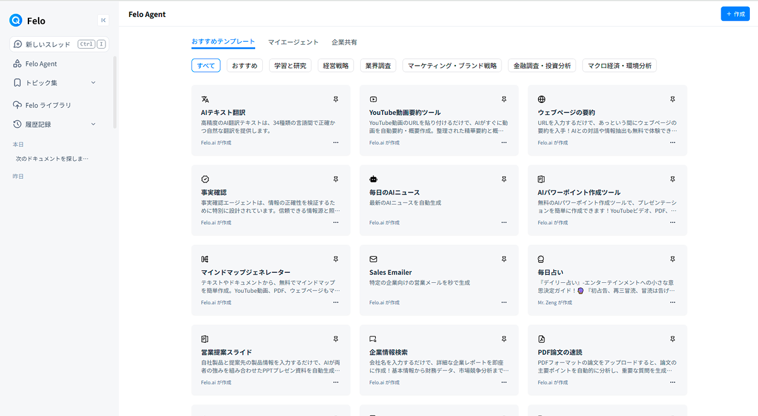Click the new thread chat-plus icon

(18, 44)
